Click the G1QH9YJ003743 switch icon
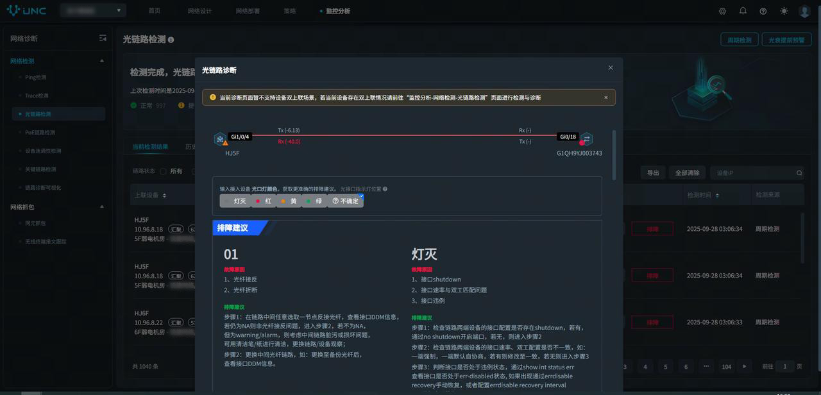Viewport: 821px width, 395px height. coord(587,139)
